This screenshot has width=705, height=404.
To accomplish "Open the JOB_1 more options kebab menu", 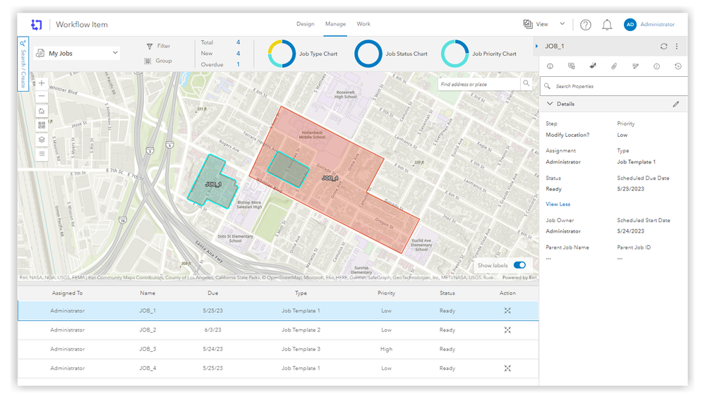I will (x=677, y=47).
